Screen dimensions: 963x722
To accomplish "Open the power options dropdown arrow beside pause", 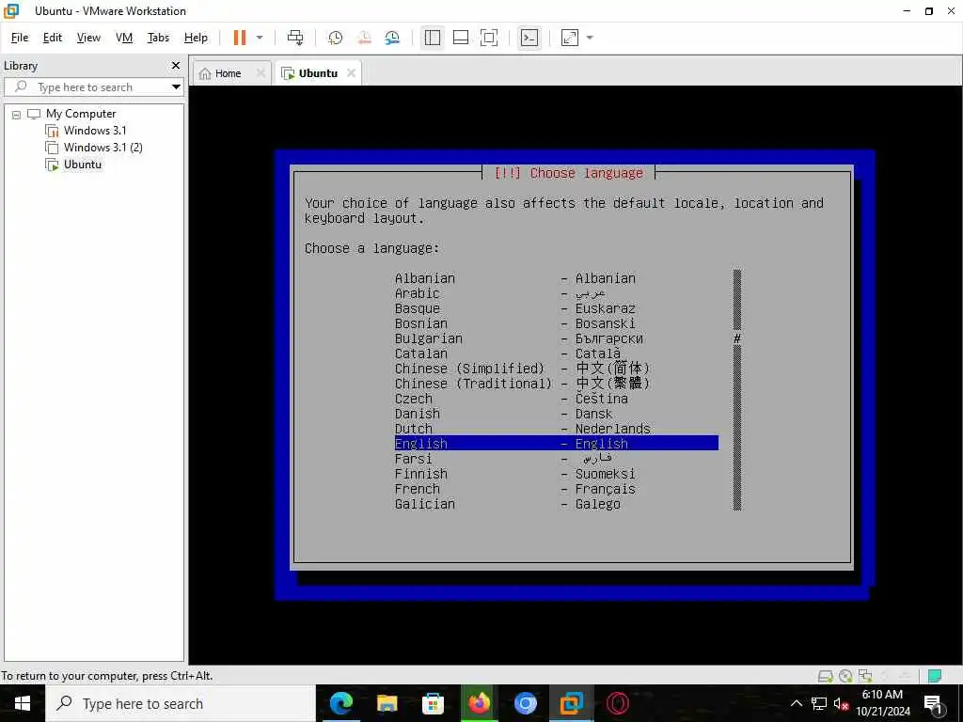I will (x=260, y=38).
